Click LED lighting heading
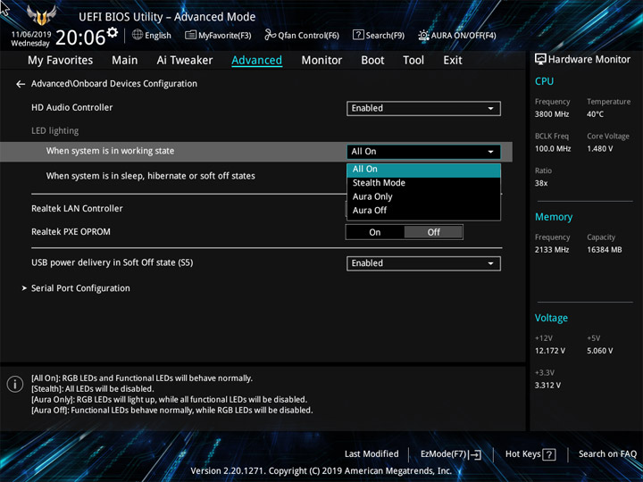This screenshot has width=643, height=482. pos(55,131)
